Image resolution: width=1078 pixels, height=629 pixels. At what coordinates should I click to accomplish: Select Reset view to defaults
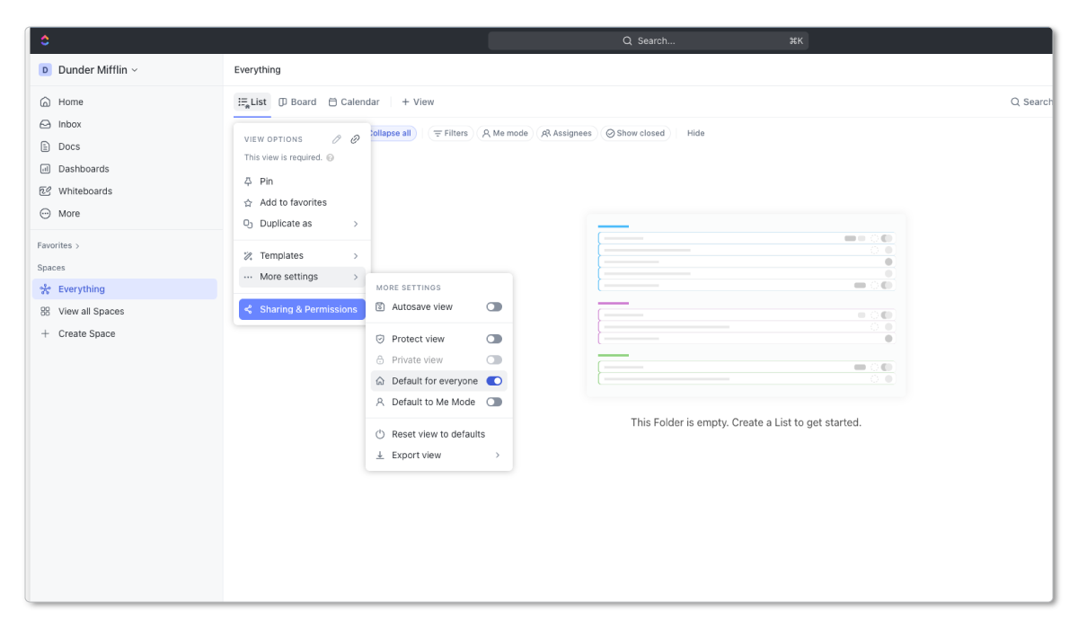(437, 433)
